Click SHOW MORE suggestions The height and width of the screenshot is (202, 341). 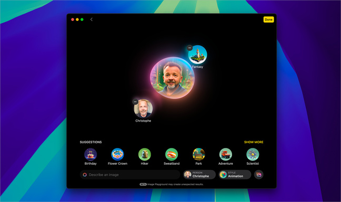pyautogui.click(x=254, y=142)
